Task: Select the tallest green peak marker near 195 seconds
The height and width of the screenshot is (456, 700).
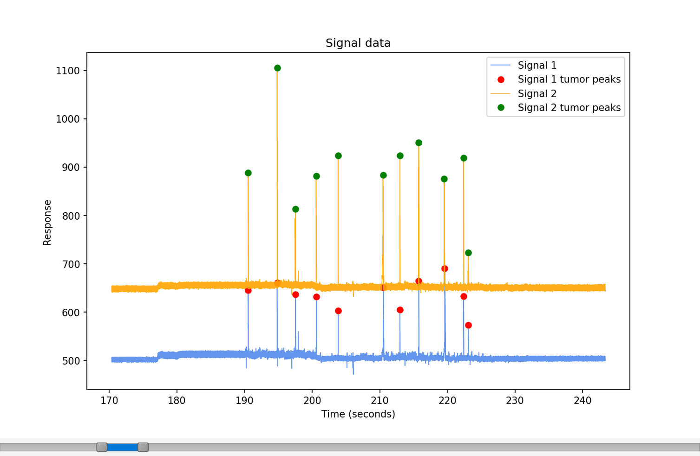Action: coord(276,68)
